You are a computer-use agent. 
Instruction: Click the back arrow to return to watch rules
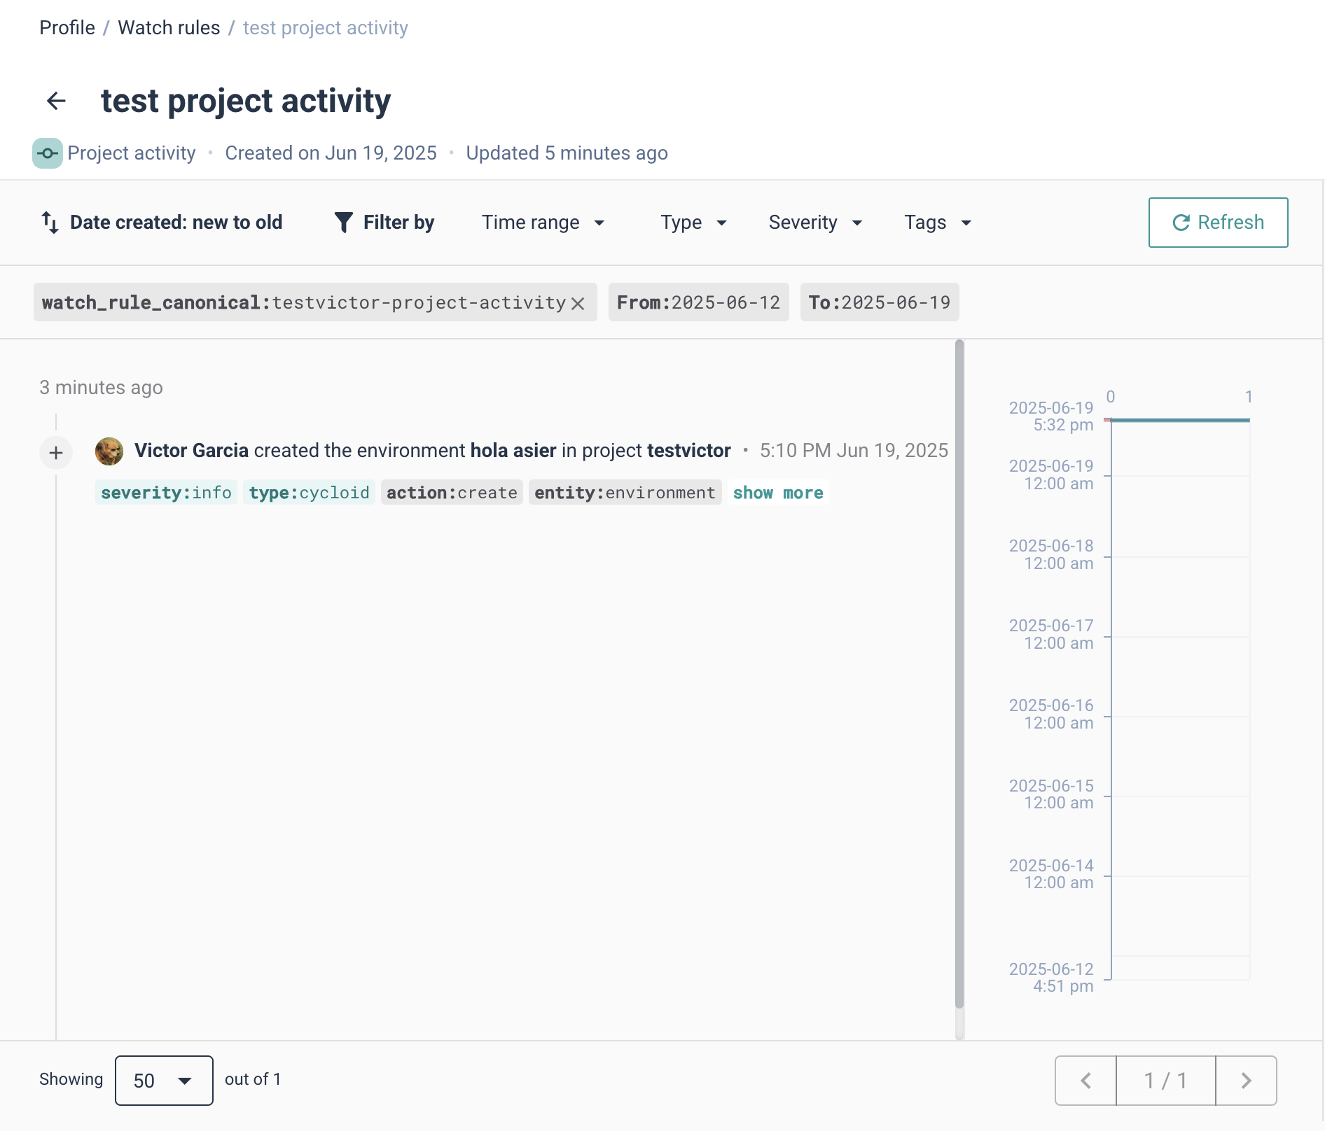point(56,101)
